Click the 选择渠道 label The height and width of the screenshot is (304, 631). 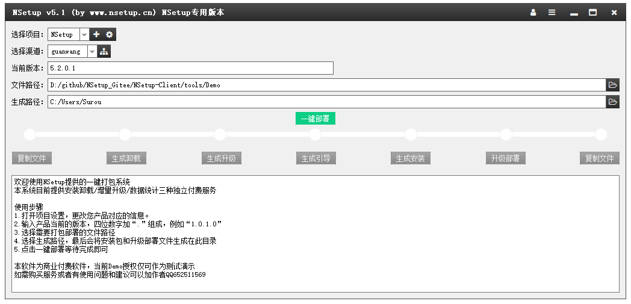pyautogui.click(x=27, y=52)
